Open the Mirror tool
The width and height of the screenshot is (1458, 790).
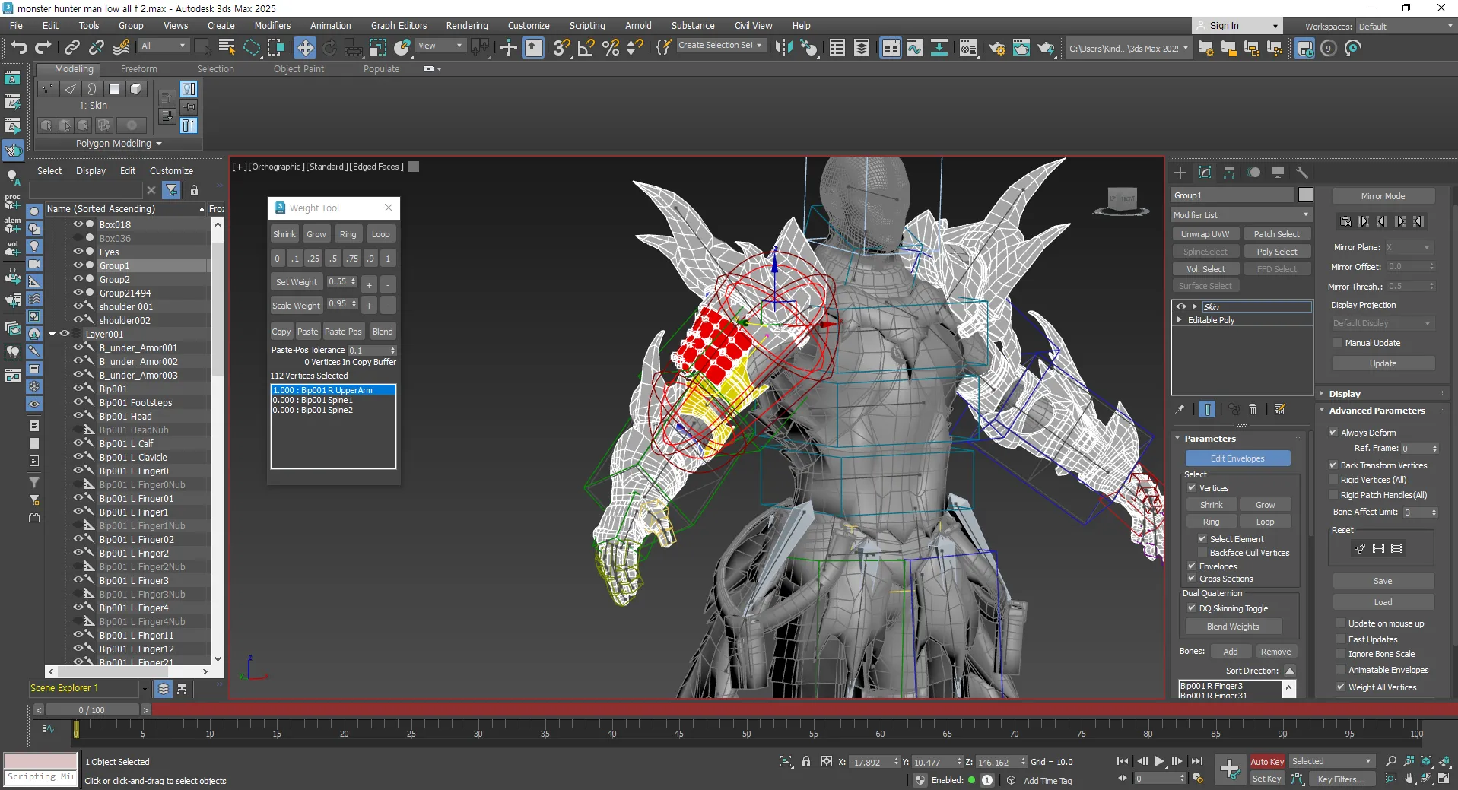click(x=783, y=48)
